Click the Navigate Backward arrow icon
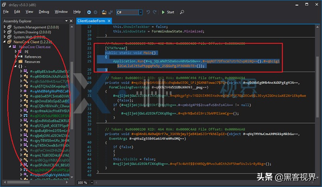This screenshot has height=187, width=322. (89, 12)
